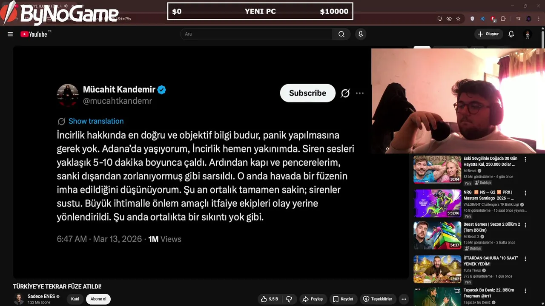Open title İFTARDAN SAHURA 10 SAAT YEMEK YEDİM
The image size is (545, 306).
490,261
